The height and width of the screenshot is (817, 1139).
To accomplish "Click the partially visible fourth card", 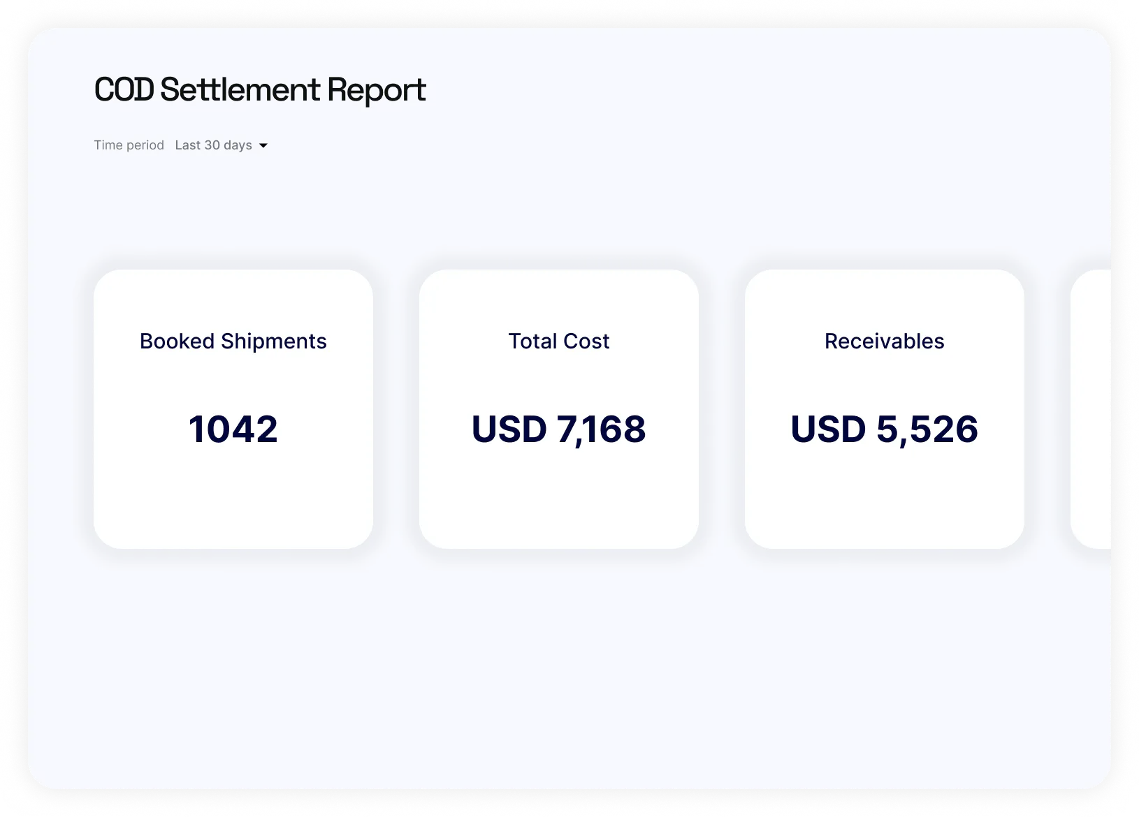I will (1091, 409).
